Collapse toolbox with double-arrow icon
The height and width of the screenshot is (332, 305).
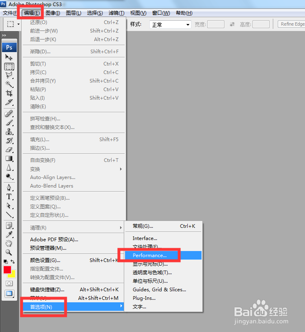coord(4,35)
